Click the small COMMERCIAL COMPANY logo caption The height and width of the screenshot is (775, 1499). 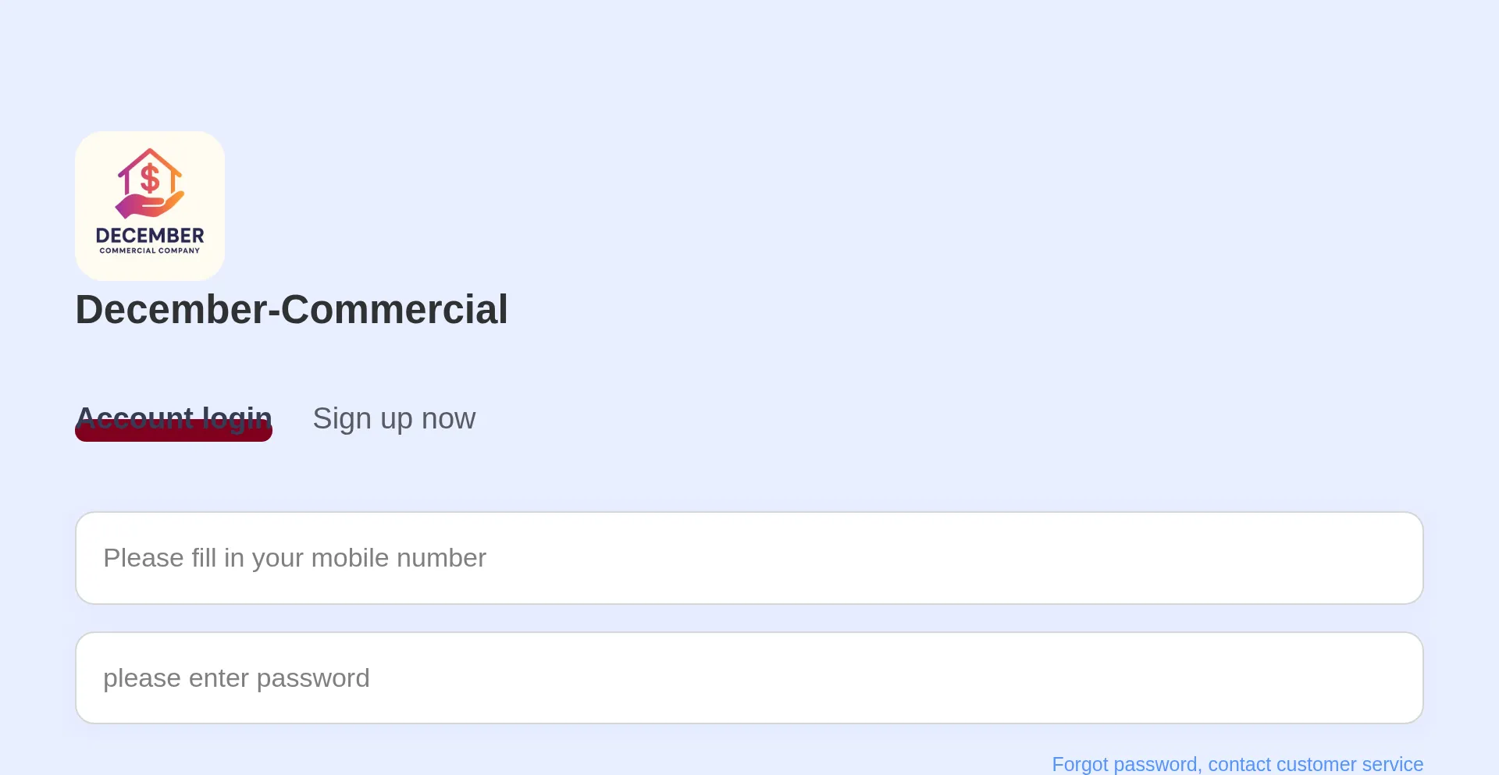pos(150,251)
